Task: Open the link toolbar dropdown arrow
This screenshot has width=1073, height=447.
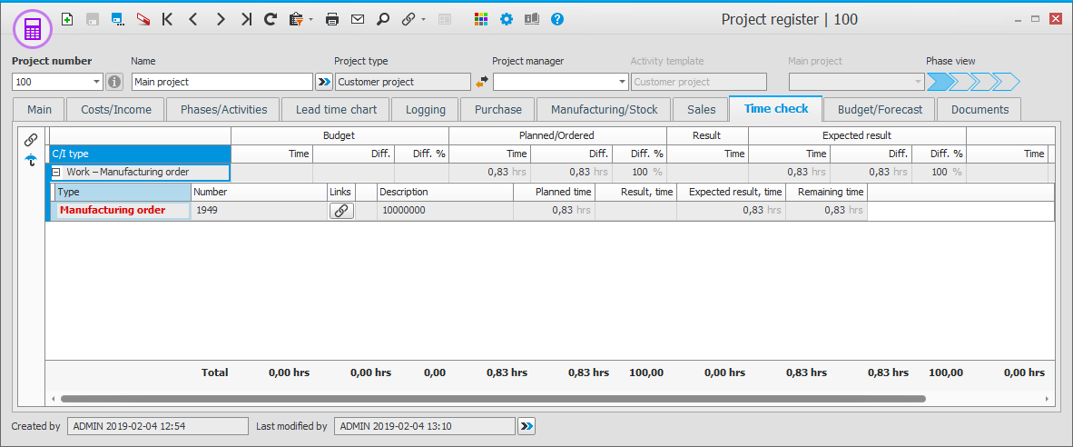Action: click(424, 20)
